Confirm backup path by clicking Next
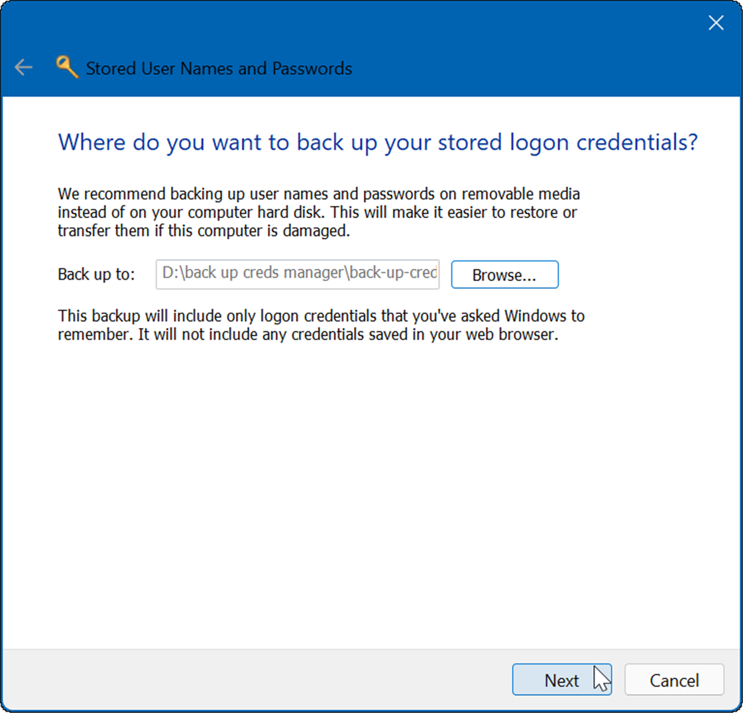This screenshot has width=743, height=713. tap(562, 680)
